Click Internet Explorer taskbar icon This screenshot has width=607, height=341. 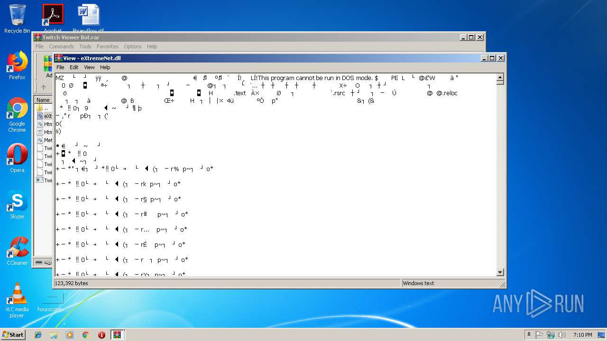pos(38,335)
